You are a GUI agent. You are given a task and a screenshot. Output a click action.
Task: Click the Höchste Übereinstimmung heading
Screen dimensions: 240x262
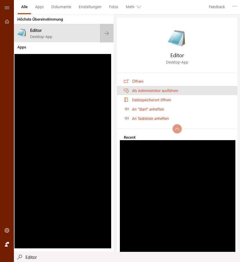coord(40,19)
